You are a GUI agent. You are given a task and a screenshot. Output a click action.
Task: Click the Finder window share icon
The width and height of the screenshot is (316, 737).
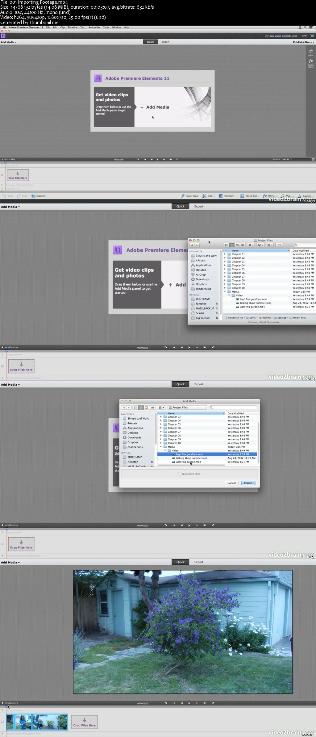(279, 245)
